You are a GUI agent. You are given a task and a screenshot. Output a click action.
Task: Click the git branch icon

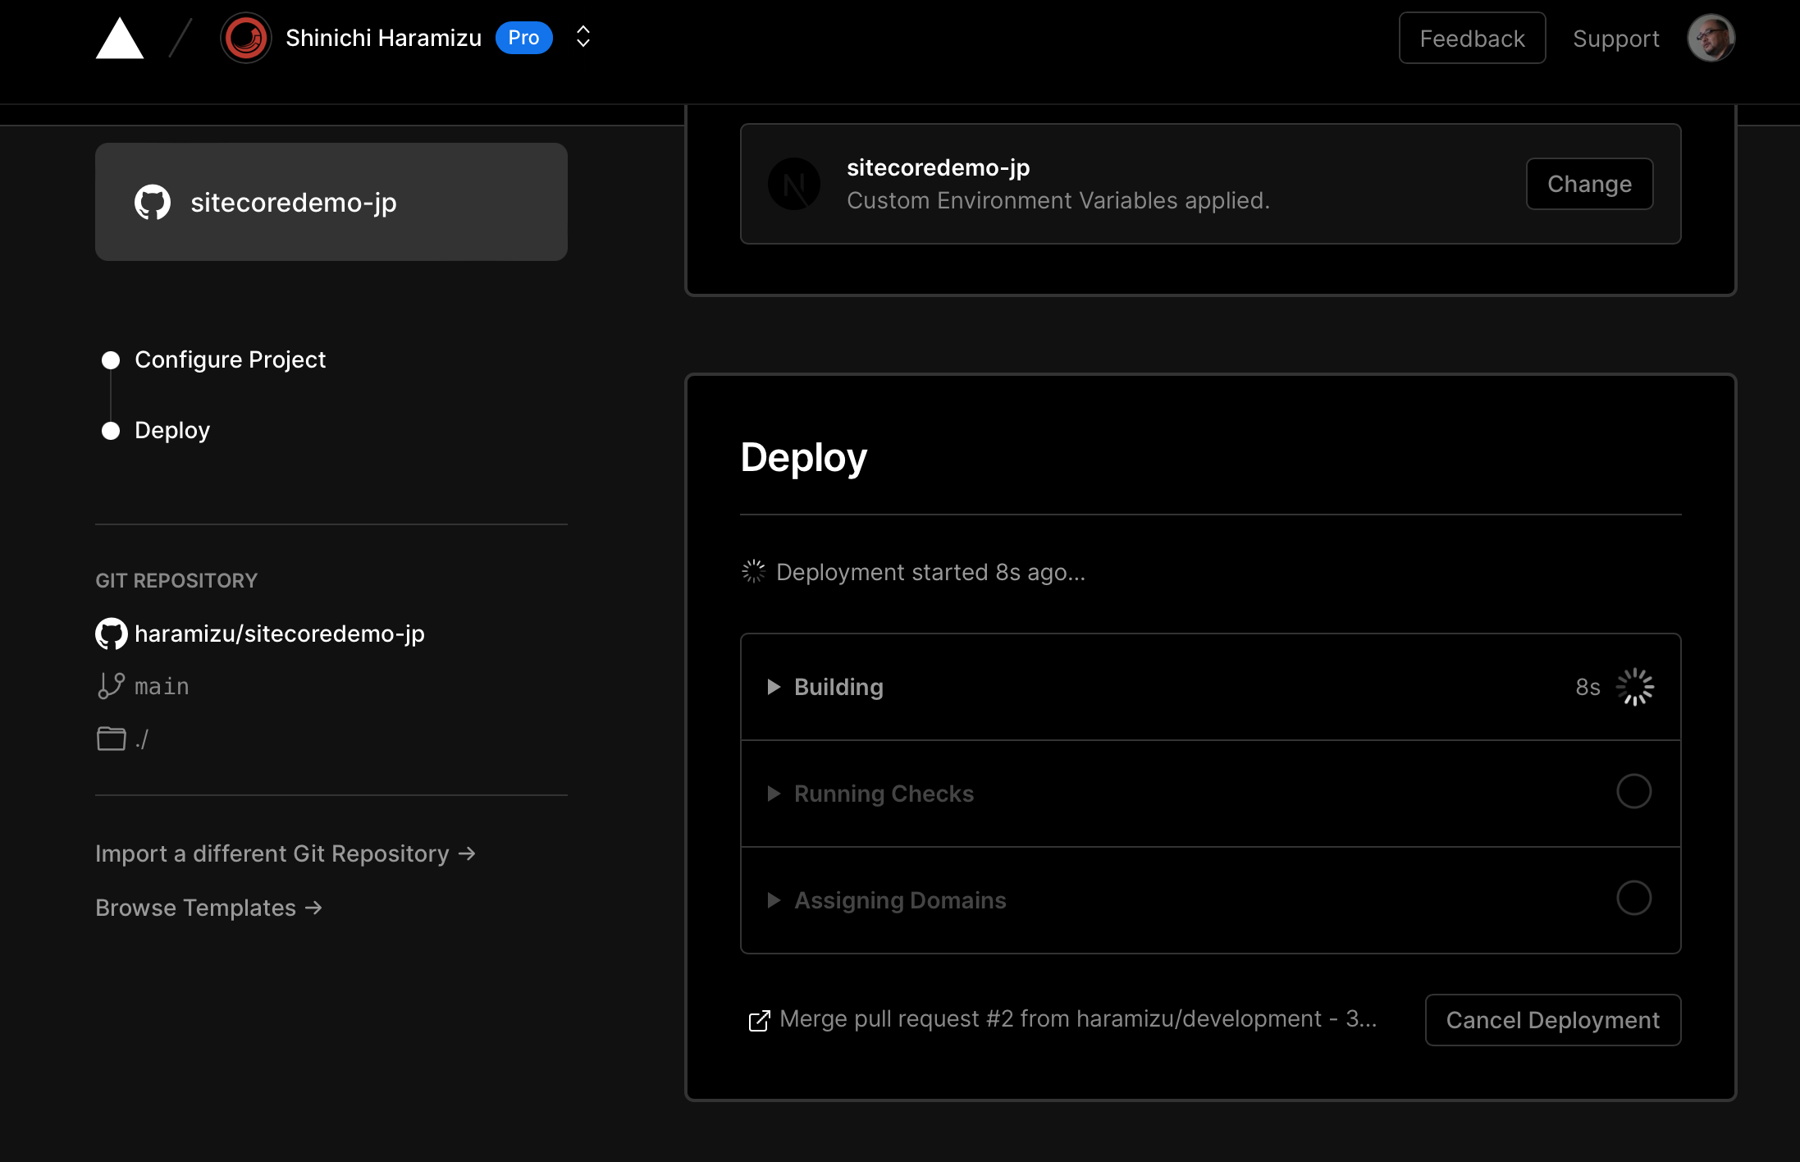(x=111, y=686)
